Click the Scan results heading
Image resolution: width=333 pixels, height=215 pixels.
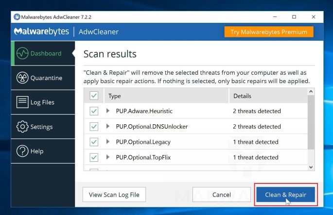pyautogui.click(x=110, y=54)
